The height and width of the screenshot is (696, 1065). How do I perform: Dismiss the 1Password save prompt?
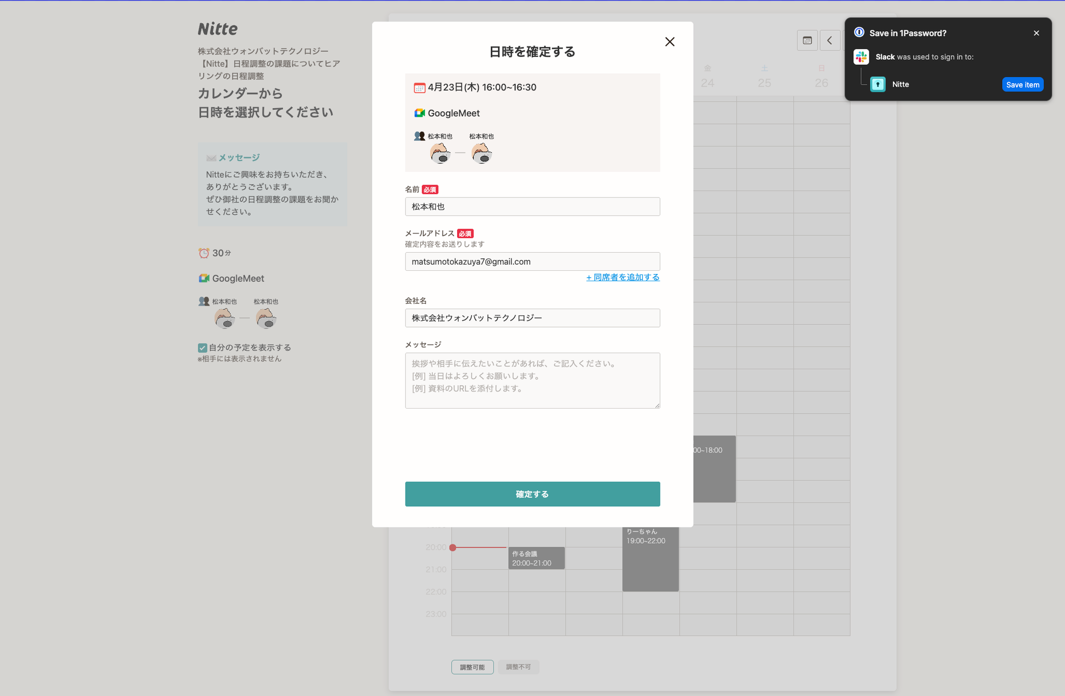pyautogui.click(x=1036, y=33)
